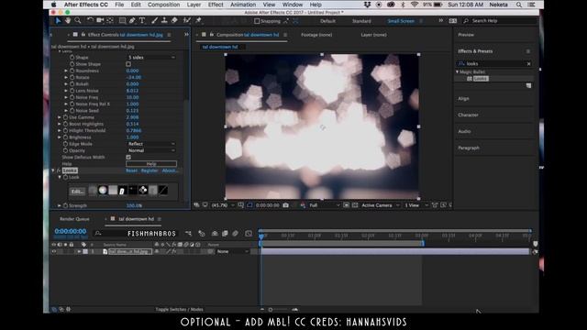This screenshot has height=330, width=587.
Task: Click Reset on the Looks effect
Action: tap(131, 170)
